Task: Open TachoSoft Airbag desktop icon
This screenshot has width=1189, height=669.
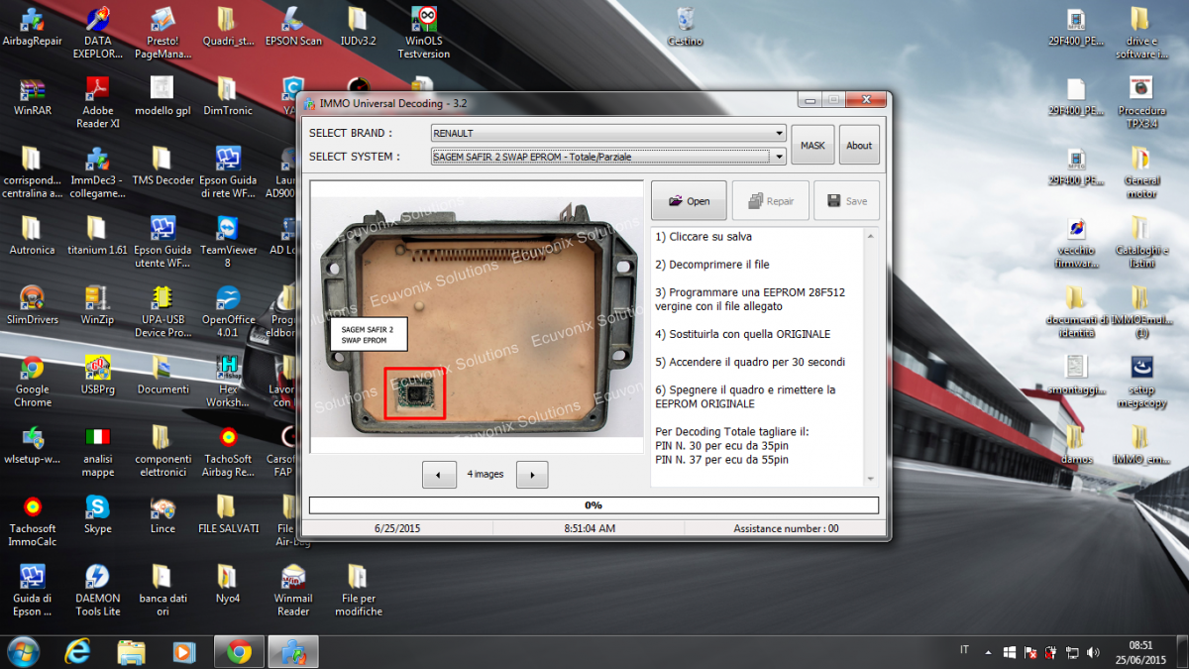Action: tap(228, 450)
